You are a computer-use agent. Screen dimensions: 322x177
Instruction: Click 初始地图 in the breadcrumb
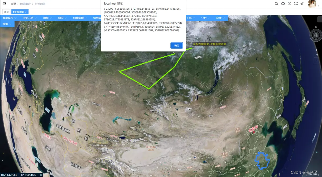40,4
